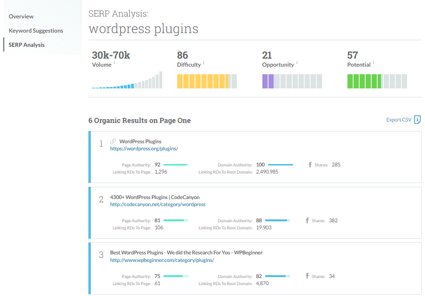Click Domain Authority bar for wordpress.org
Screen dimensions: 425x296
point(280,165)
